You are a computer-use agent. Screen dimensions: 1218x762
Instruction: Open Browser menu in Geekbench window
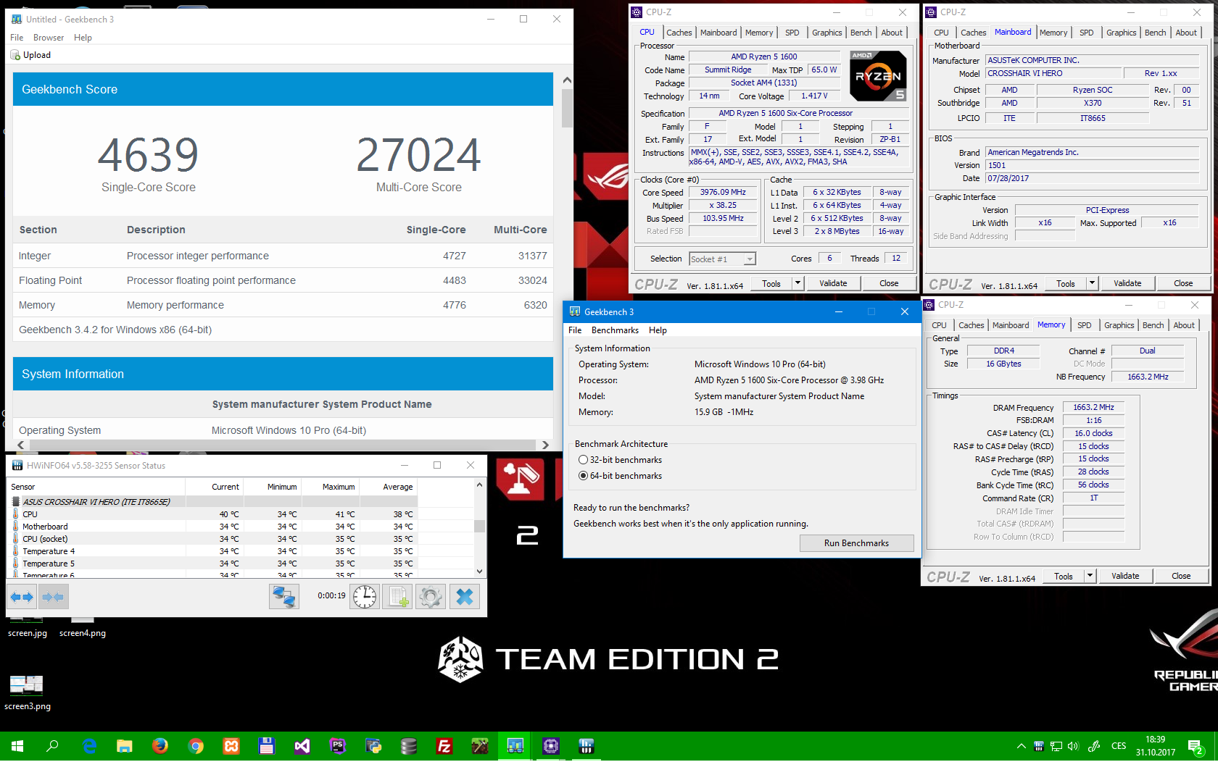coord(49,38)
